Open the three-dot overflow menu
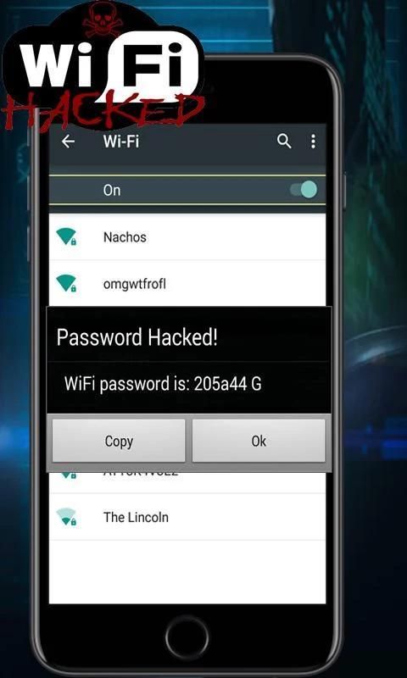Screen dimensions: 407x678 [313, 142]
